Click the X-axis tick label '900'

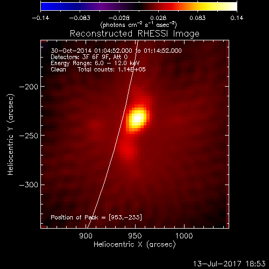coord(86,236)
